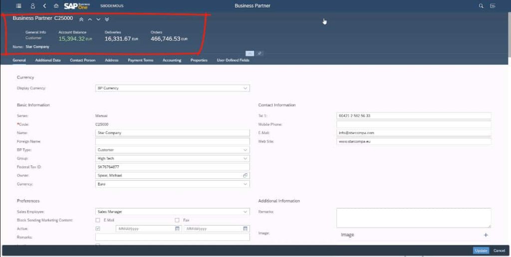Click the Business Partner C25000 heading
511x257 pixels.
click(43, 18)
